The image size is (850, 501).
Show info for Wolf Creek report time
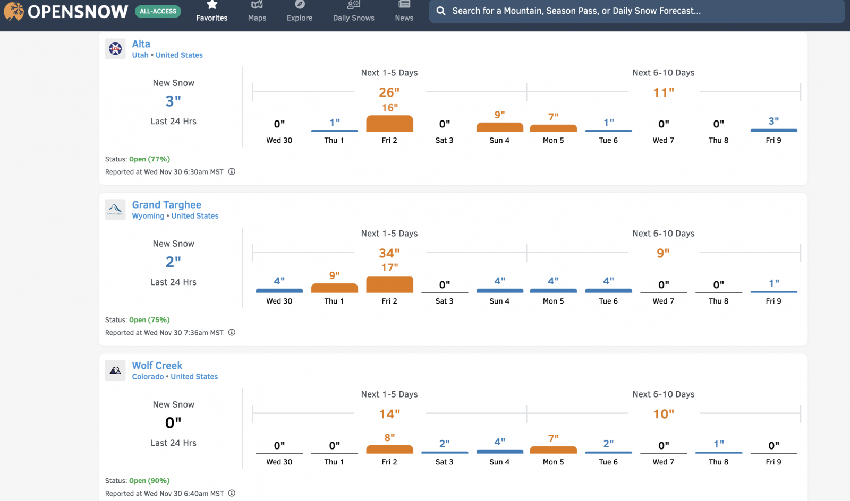tap(232, 493)
